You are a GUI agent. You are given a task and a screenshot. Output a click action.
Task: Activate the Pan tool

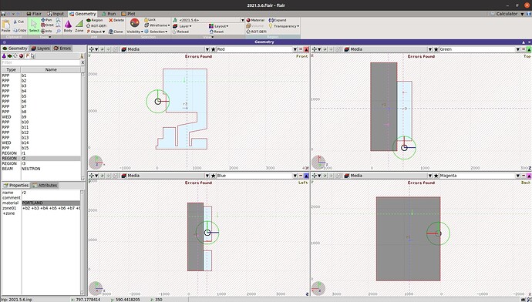click(46, 20)
